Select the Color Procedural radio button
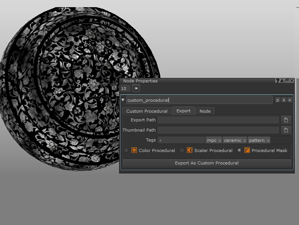 coord(126,150)
